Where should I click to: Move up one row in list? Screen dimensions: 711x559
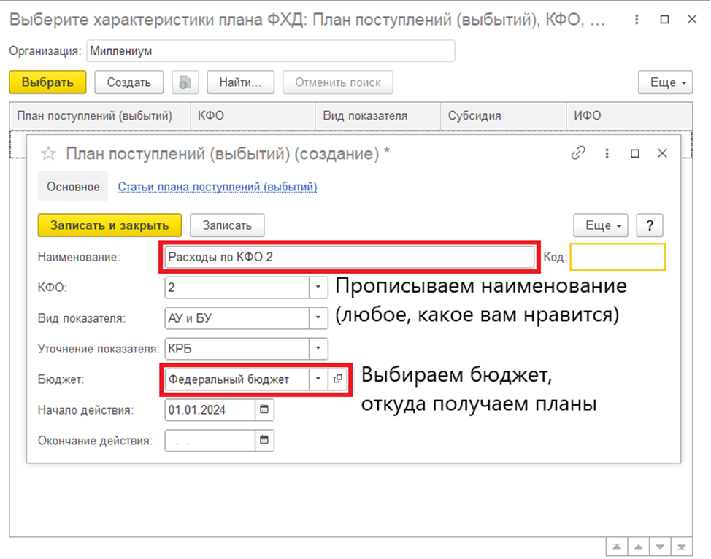click(639, 547)
